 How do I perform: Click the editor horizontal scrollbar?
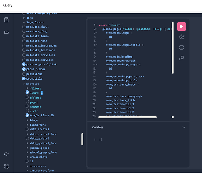pyautogui.click(x=127, y=117)
